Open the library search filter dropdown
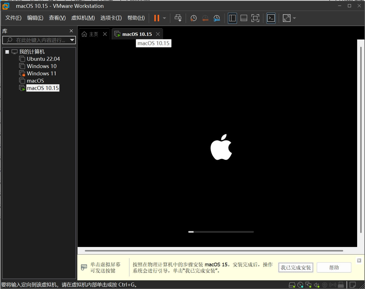 pyautogui.click(x=72, y=40)
